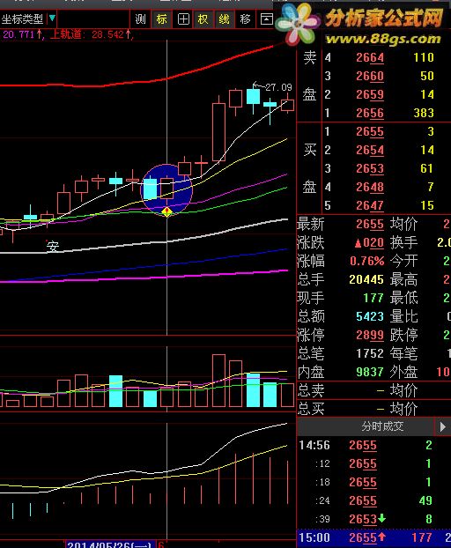Click the 总额 value 5423
This screenshot has height=548, width=451.
click(x=370, y=317)
